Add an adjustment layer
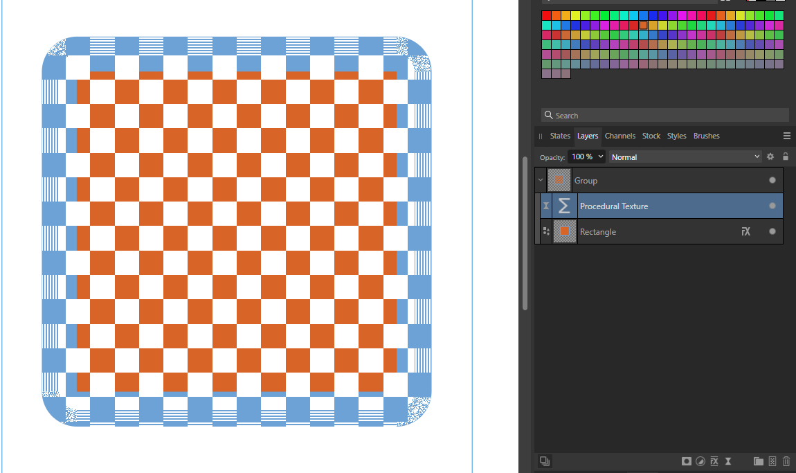Viewport: 796px width, 473px height. pyautogui.click(x=700, y=461)
